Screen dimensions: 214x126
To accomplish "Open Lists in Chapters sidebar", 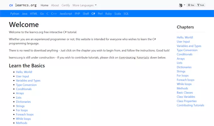I will click(x=179, y=63).
